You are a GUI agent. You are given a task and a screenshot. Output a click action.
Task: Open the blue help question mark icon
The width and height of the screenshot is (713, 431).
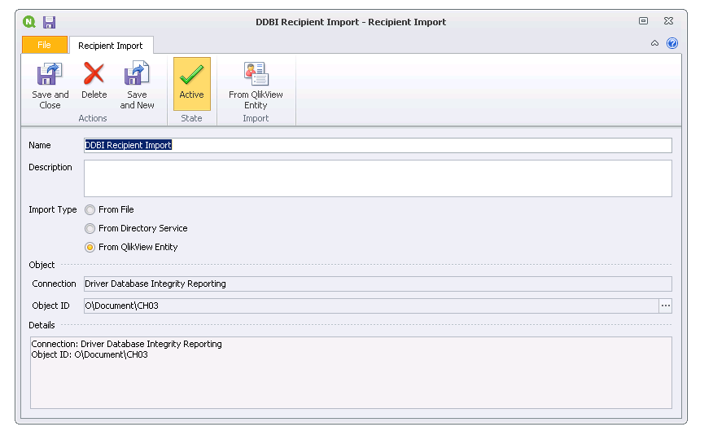pyautogui.click(x=672, y=43)
